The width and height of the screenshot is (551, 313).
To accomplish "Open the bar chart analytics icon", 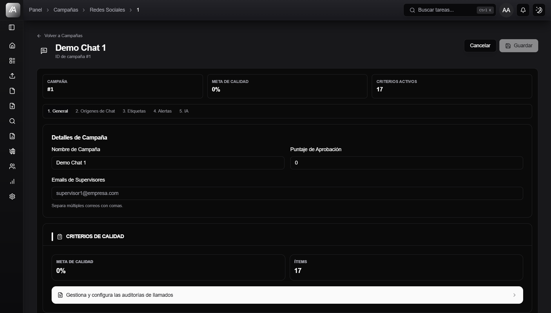I will (x=12, y=181).
